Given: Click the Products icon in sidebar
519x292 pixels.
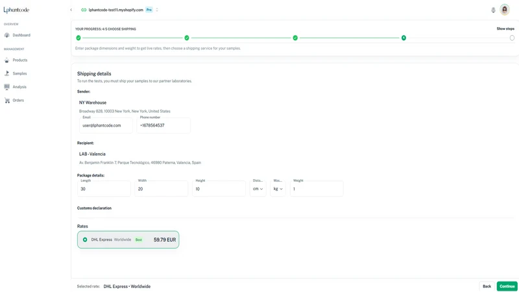Looking at the screenshot, I should [x=6, y=60].
